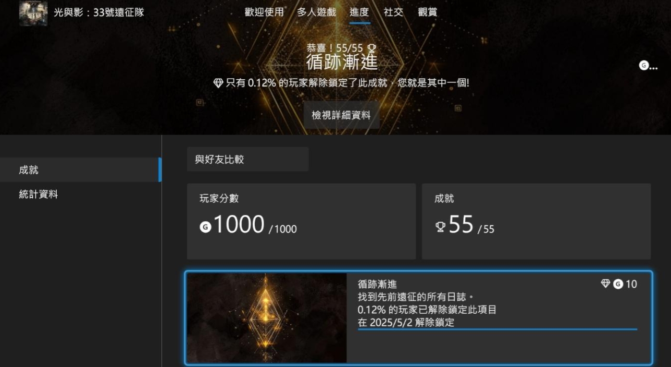This screenshot has width=671, height=367.
Task: Click the 檢視詳細資料 button
Action: tap(341, 115)
